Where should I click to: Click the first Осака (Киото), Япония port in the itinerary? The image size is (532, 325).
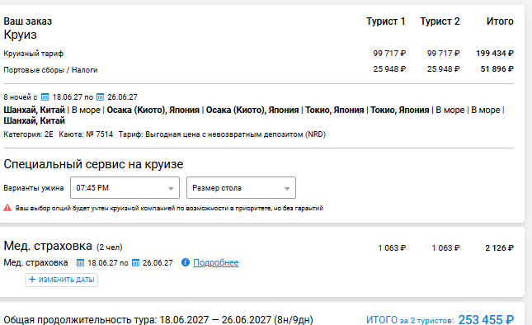tap(153, 111)
